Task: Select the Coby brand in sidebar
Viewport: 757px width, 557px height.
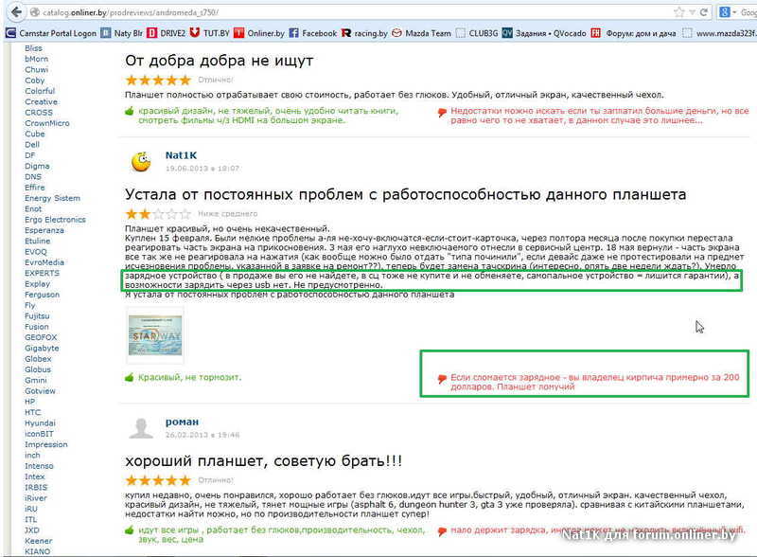Action: pyautogui.click(x=34, y=81)
